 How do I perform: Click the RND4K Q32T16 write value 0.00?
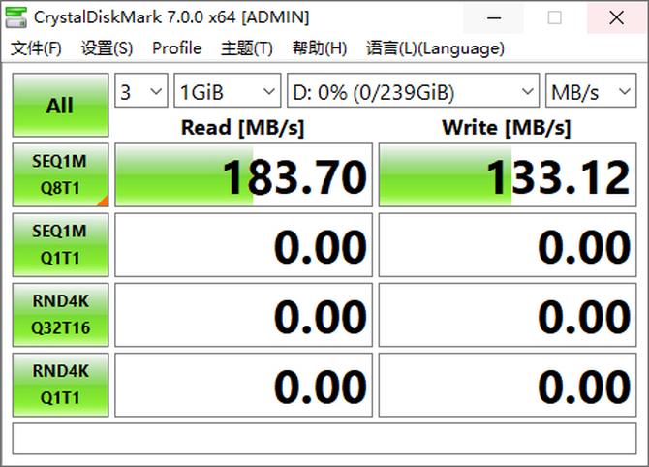coord(508,315)
